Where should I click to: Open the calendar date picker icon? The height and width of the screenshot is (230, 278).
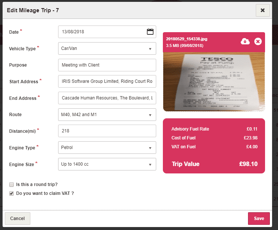[150, 32]
